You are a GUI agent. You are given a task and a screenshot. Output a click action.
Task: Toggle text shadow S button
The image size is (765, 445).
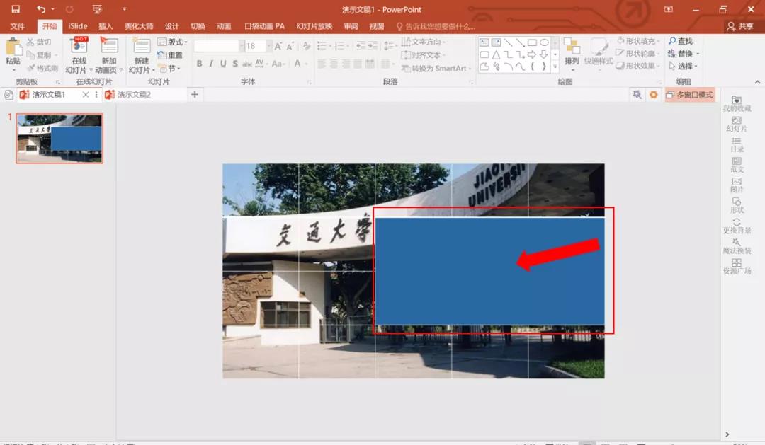[235, 64]
